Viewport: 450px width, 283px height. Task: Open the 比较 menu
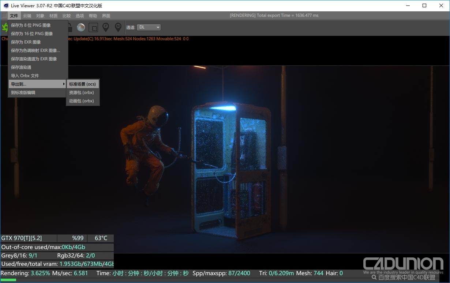coord(67,16)
